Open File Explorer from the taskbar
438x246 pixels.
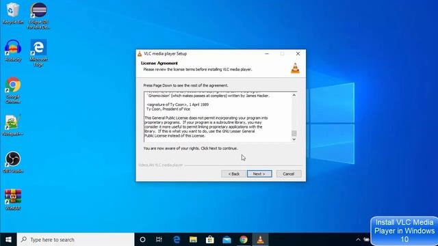(x=193, y=240)
